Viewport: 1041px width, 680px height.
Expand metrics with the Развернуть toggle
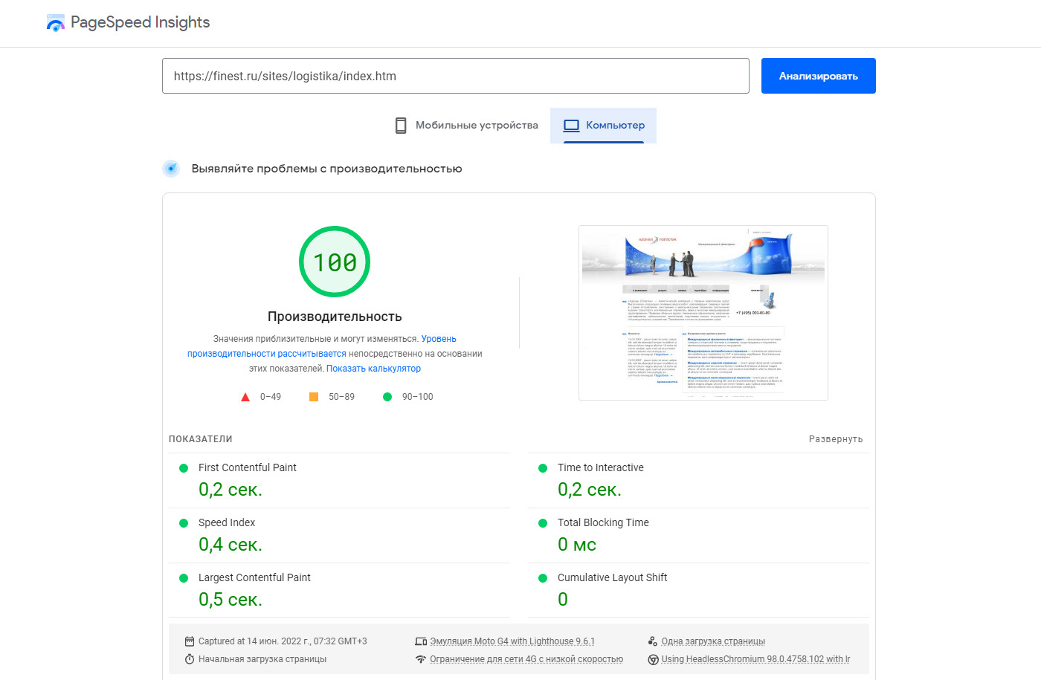[x=836, y=439]
